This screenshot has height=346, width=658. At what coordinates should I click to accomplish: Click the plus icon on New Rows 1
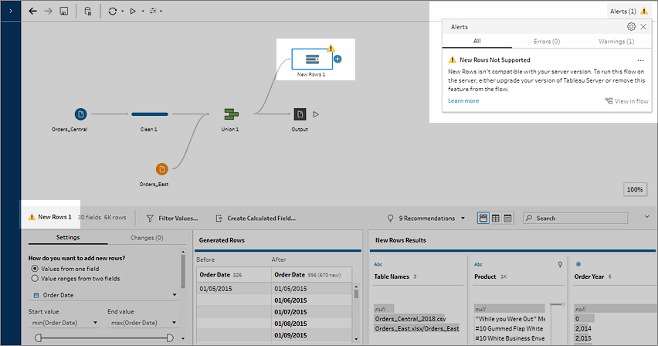pyautogui.click(x=337, y=59)
